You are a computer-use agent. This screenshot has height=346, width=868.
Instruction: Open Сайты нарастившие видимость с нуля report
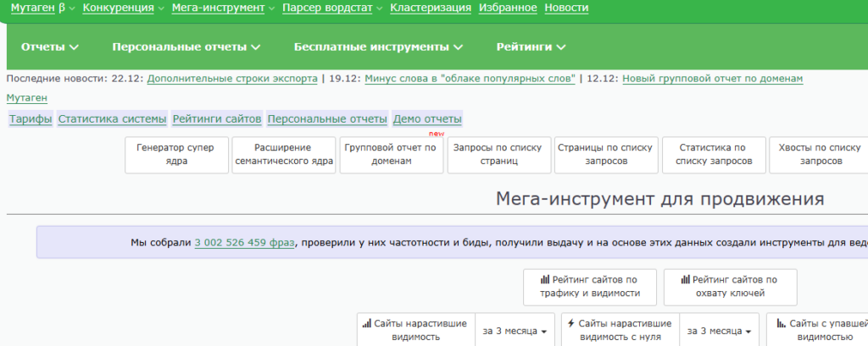pos(620,330)
